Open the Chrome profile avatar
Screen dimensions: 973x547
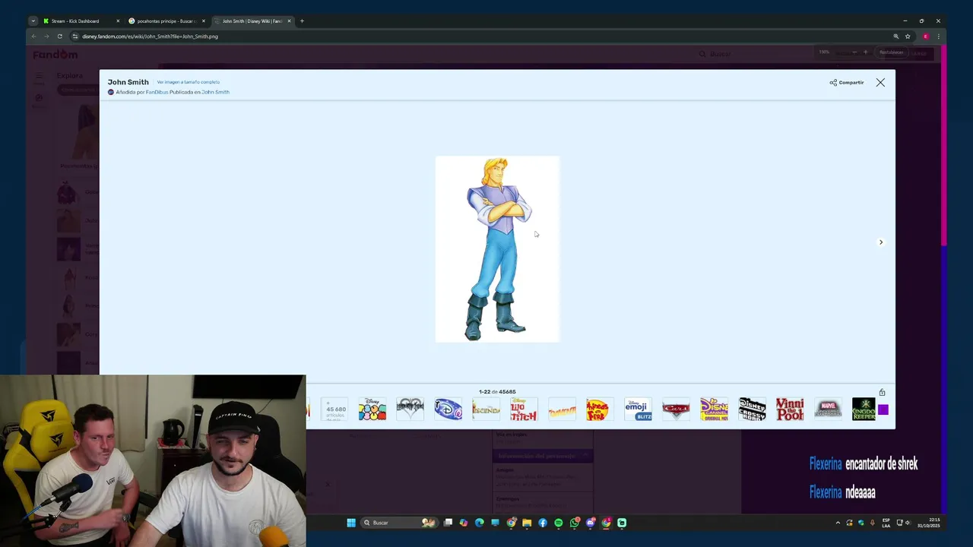coord(925,36)
